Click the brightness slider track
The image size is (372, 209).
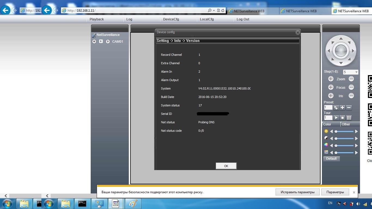point(344,131)
